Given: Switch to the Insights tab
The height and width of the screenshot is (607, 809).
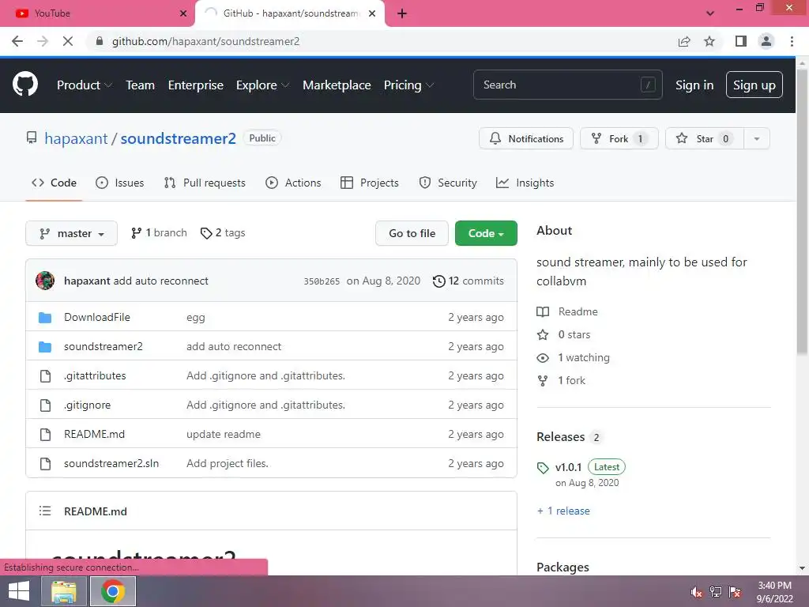Looking at the screenshot, I should [x=525, y=183].
